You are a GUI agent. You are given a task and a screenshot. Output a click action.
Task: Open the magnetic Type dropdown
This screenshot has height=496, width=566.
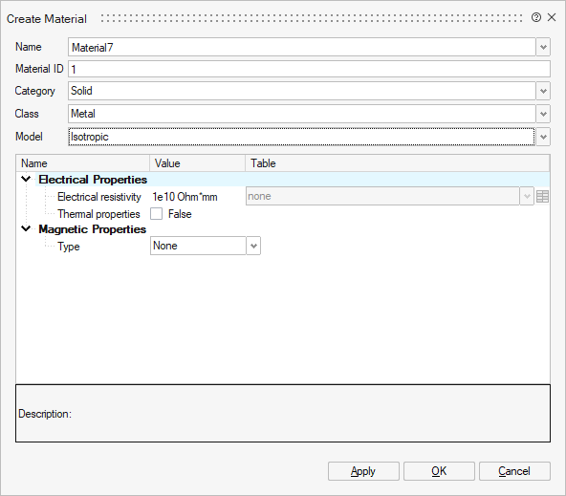pos(206,246)
